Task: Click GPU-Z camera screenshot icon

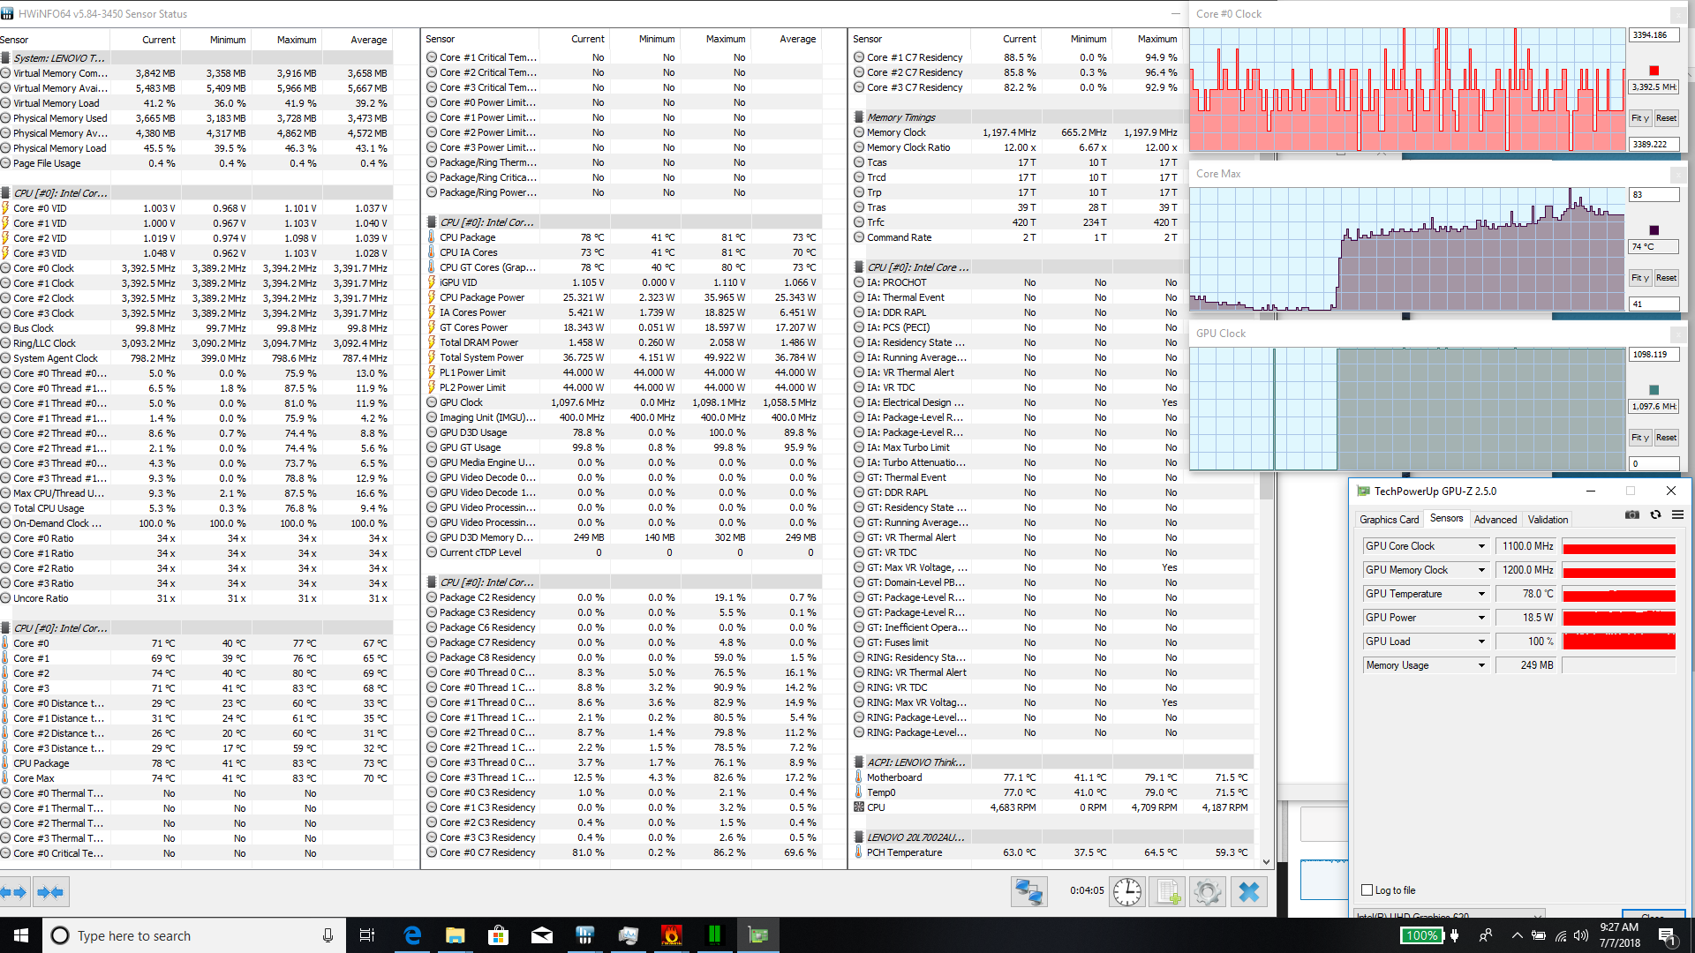Action: point(1632,515)
